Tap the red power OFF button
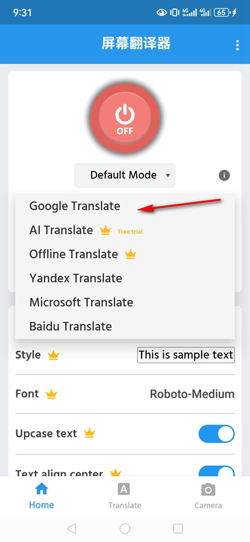The image size is (250, 542). point(125,118)
